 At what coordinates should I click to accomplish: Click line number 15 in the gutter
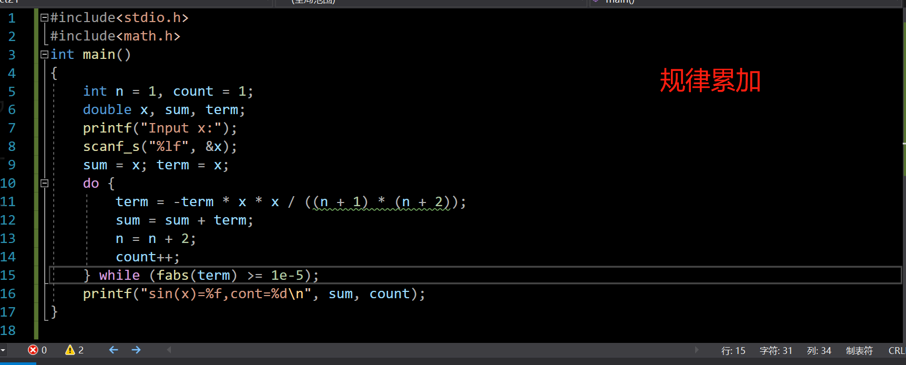pyautogui.click(x=8, y=276)
